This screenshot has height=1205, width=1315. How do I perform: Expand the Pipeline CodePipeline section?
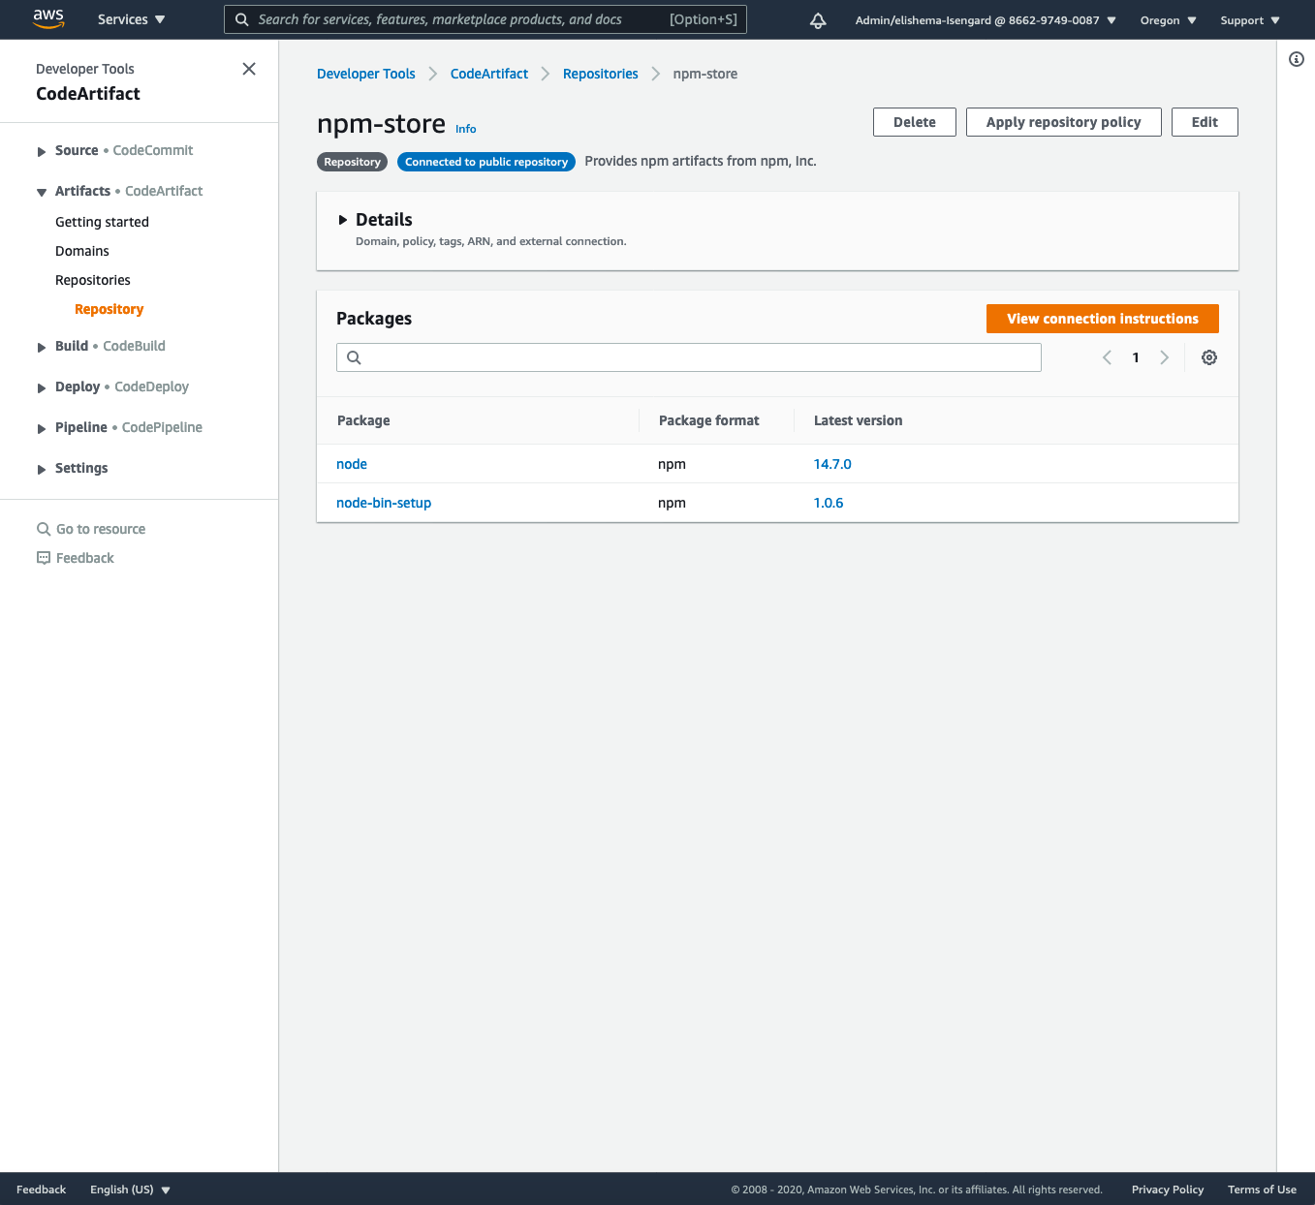coord(42,428)
